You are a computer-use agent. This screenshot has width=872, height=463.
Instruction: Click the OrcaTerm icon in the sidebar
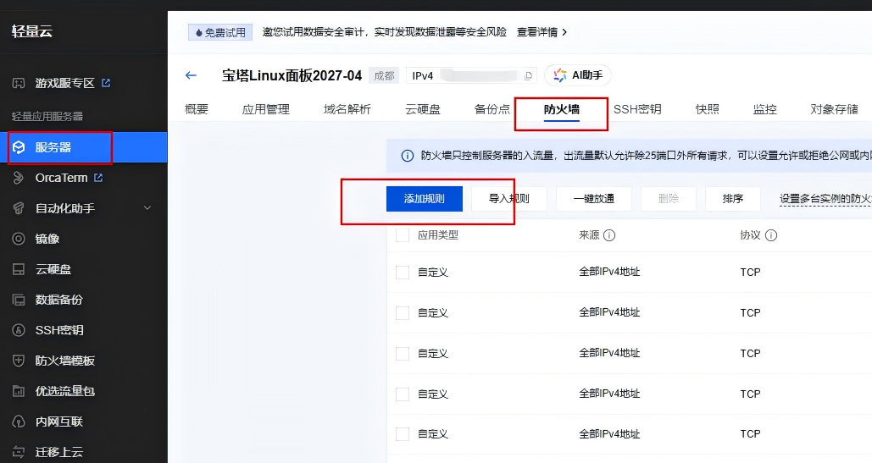pos(19,178)
